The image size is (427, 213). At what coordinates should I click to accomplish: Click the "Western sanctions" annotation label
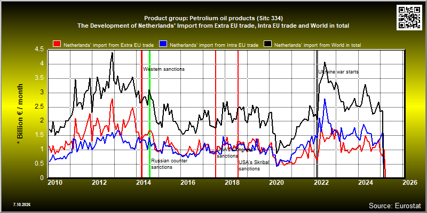click(164, 69)
